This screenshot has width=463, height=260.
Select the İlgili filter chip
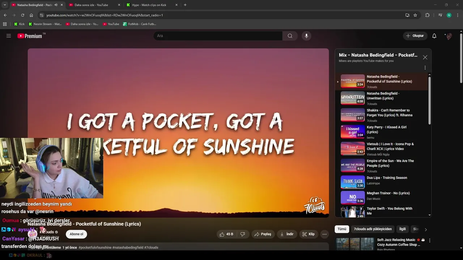(x=402, y=229)
